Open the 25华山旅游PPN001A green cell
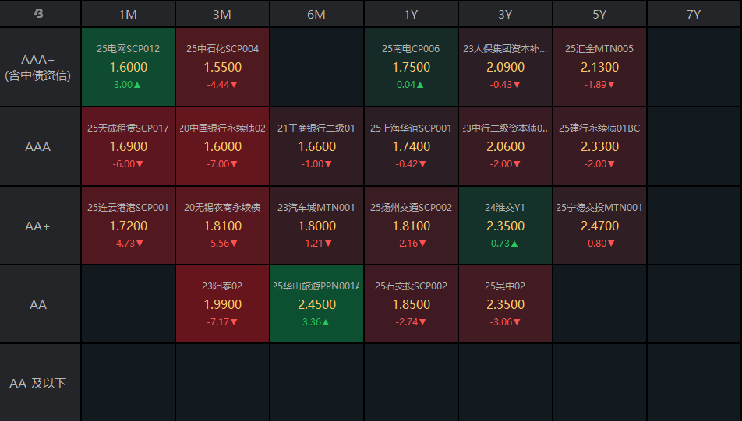 (x=316, y=304)
